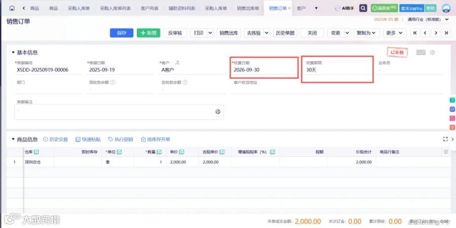Image resolution: width=456 pixels, height=228 pixels.
Task: Click the customer profile icon beside 客户
Action: [177, 63]
